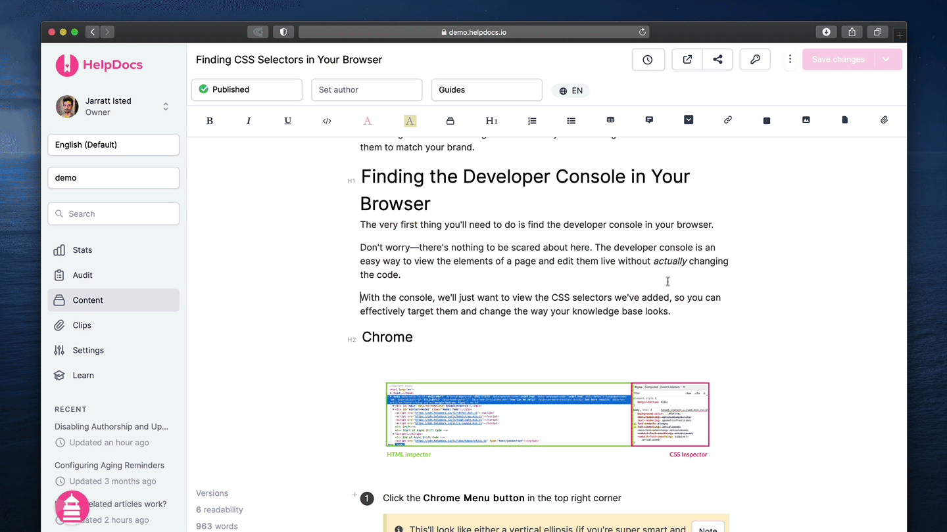This screenshot has height=532, width=947.
Task: Click the article title field
Action: click(289, 60)
